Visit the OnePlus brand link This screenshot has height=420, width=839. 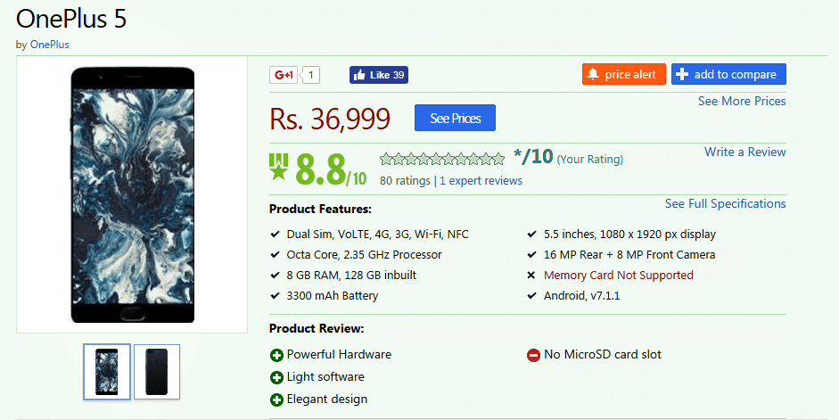(x=49, y=44)
